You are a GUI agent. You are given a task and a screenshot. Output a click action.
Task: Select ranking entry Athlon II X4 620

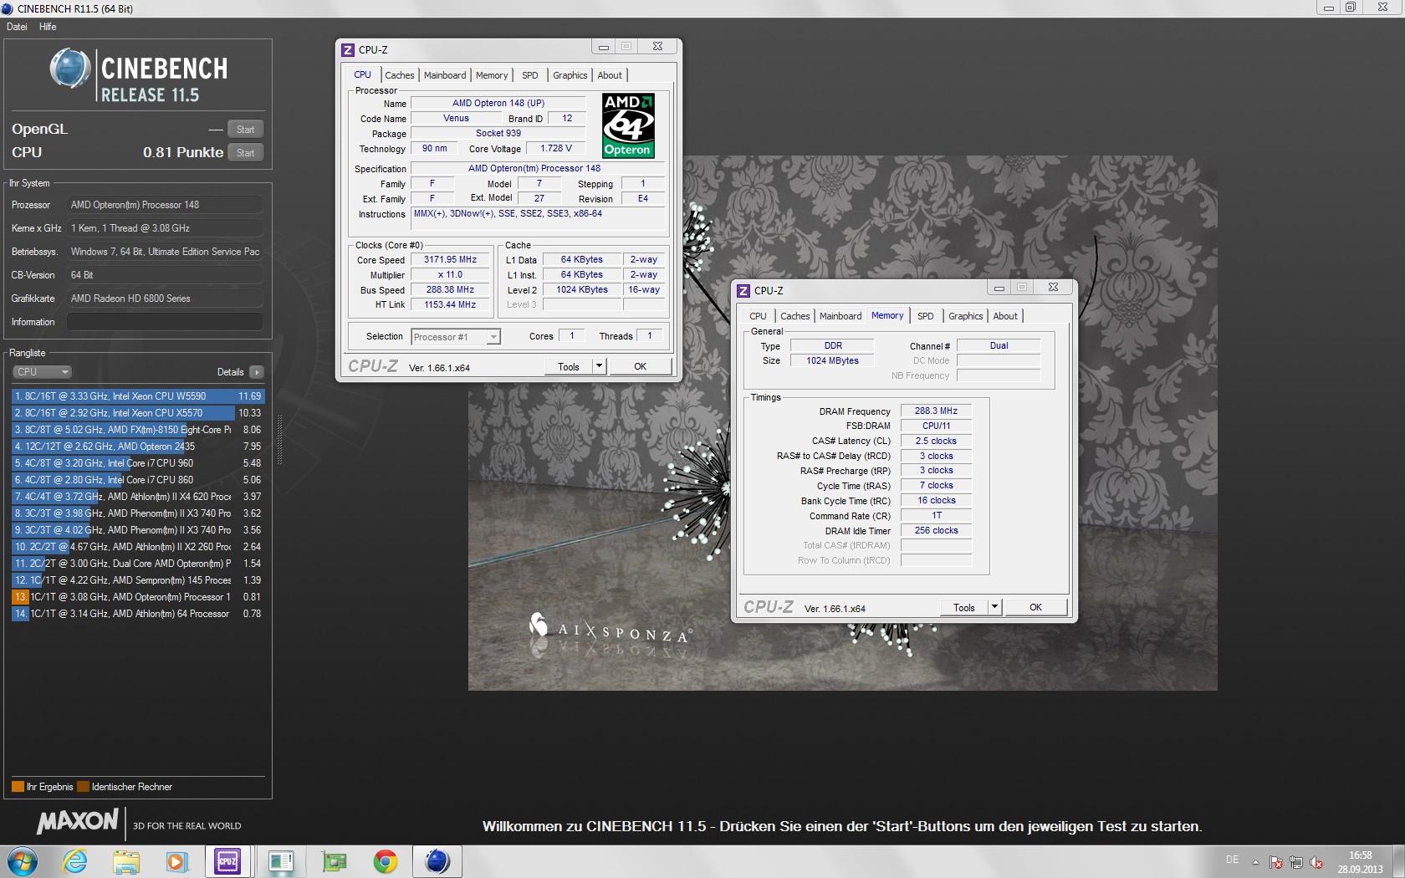pyautogui.click(x=138, y=497)
